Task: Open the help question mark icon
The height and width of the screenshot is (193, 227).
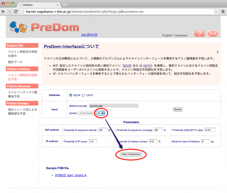Action: (x=199, y=33)
